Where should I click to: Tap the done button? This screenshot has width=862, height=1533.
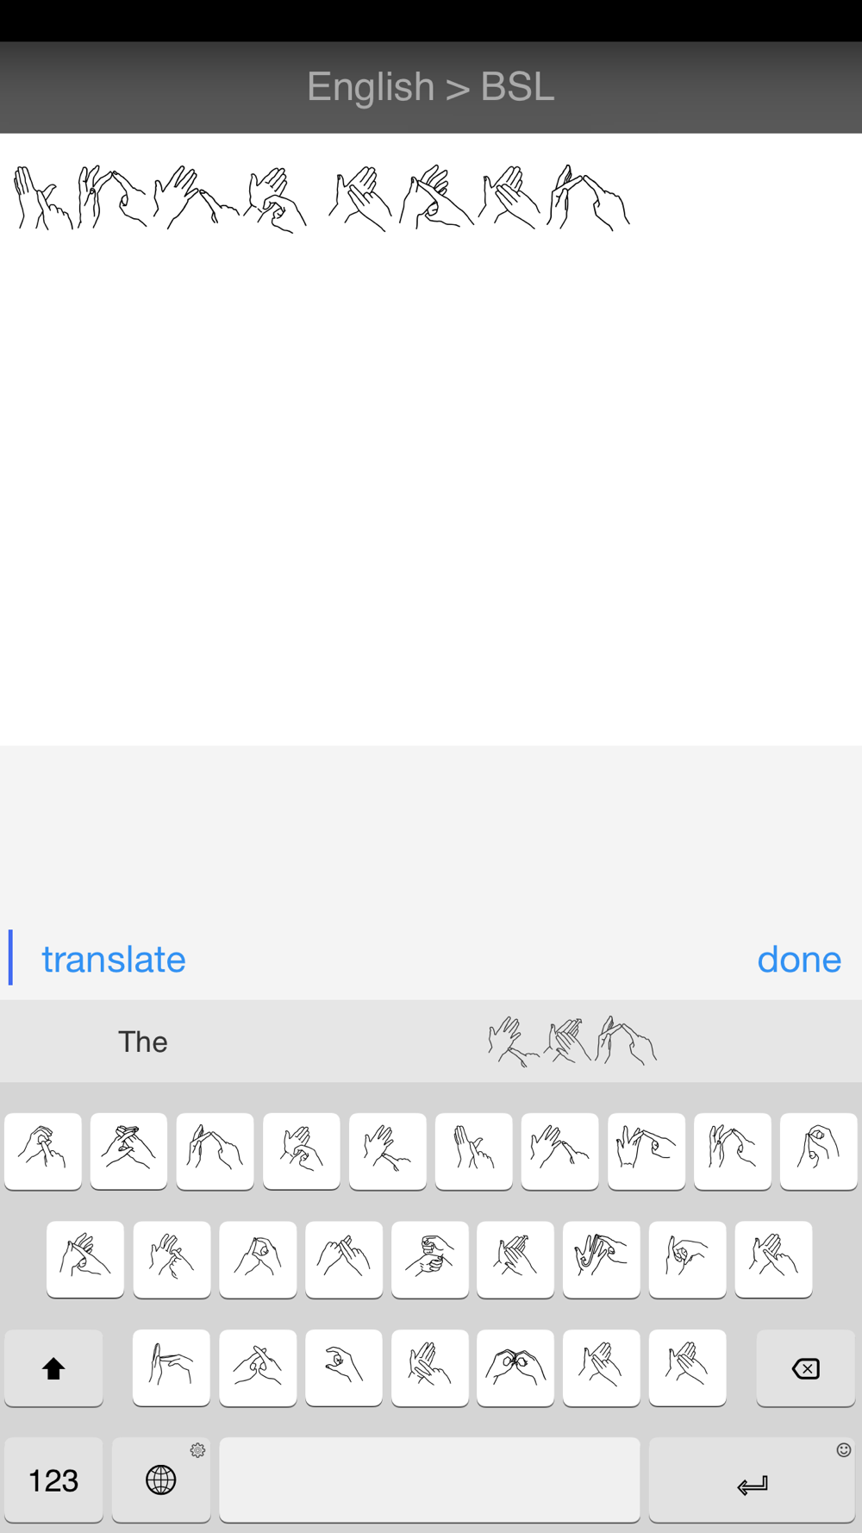tap(799, 959)
